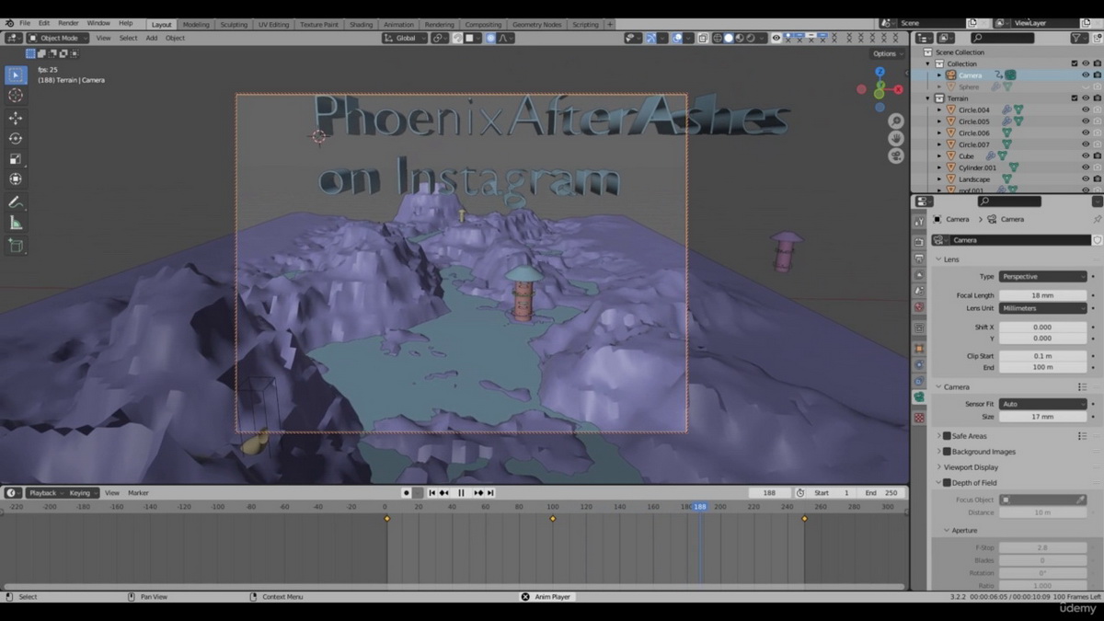Click the viewport zoom magnifier icon
This screenshot has height=621, width=1104.
point(896,121)
